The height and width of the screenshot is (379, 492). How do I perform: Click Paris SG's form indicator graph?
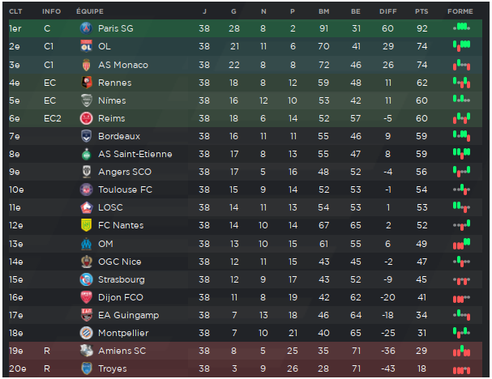(461, 27)
